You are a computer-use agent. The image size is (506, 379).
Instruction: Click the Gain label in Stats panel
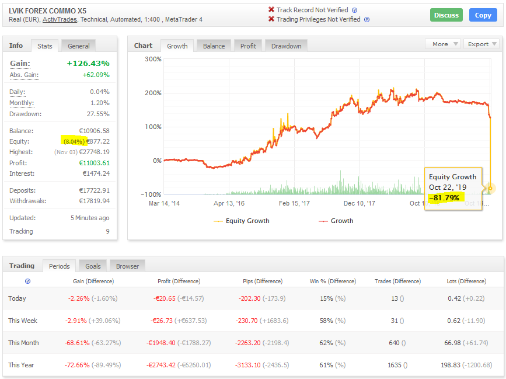pyautogui.click(x=20, y=63)
